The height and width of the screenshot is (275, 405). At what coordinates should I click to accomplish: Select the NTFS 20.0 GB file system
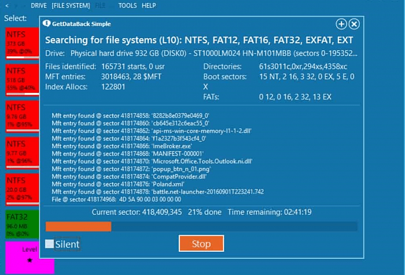22,189
